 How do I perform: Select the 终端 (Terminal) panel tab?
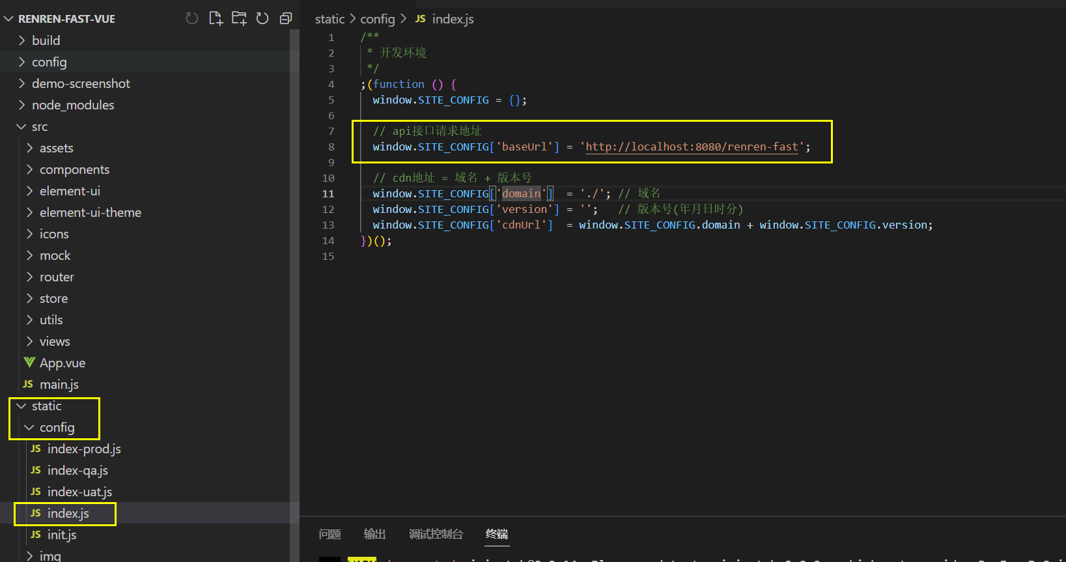coord(497,534)
